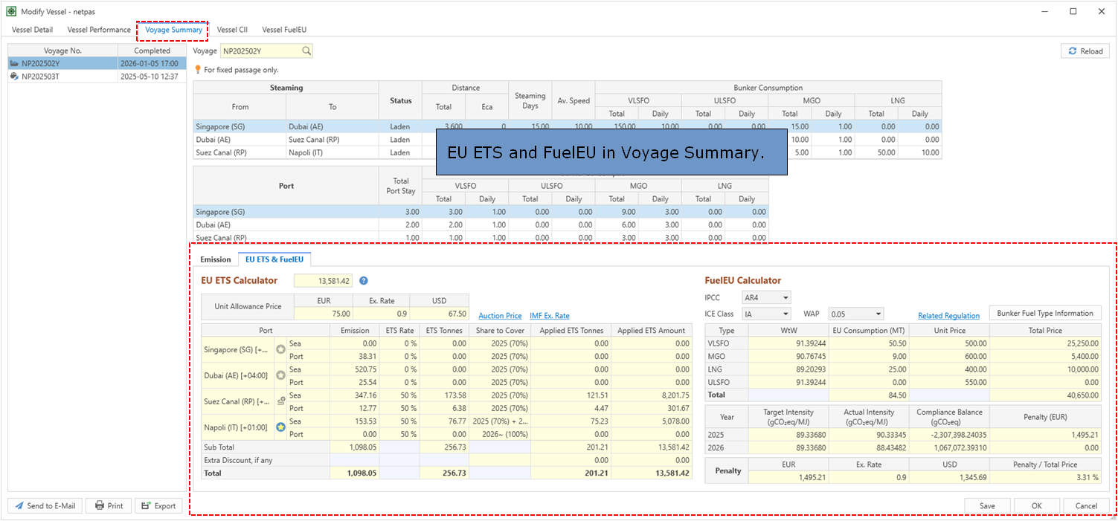1118x521 pixels.
Task: Click the star icon in the Singapore port row
Action: (280, 349)
